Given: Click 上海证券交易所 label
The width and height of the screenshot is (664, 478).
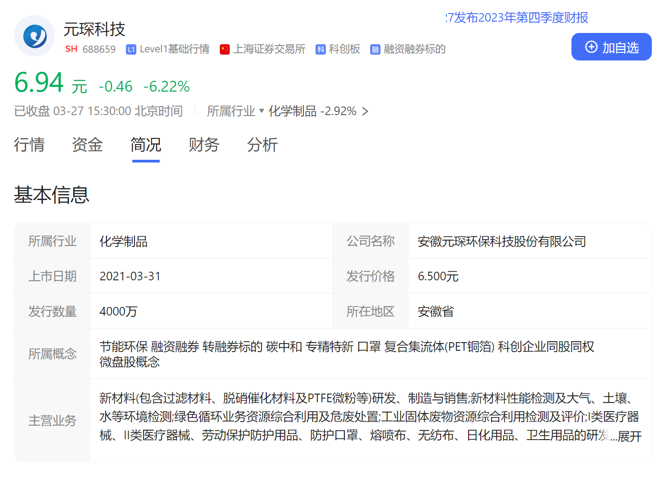Looking at the screenshot, I should (x=269, y=49).
